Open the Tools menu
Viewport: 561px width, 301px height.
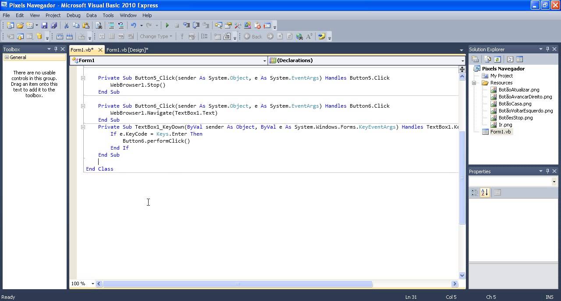(108, 15)
